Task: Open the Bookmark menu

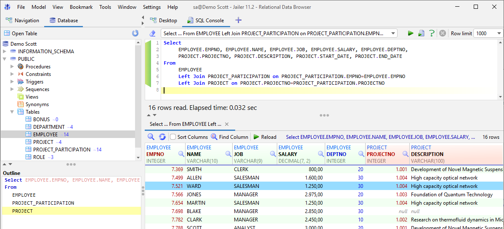Action: (81, 7)
